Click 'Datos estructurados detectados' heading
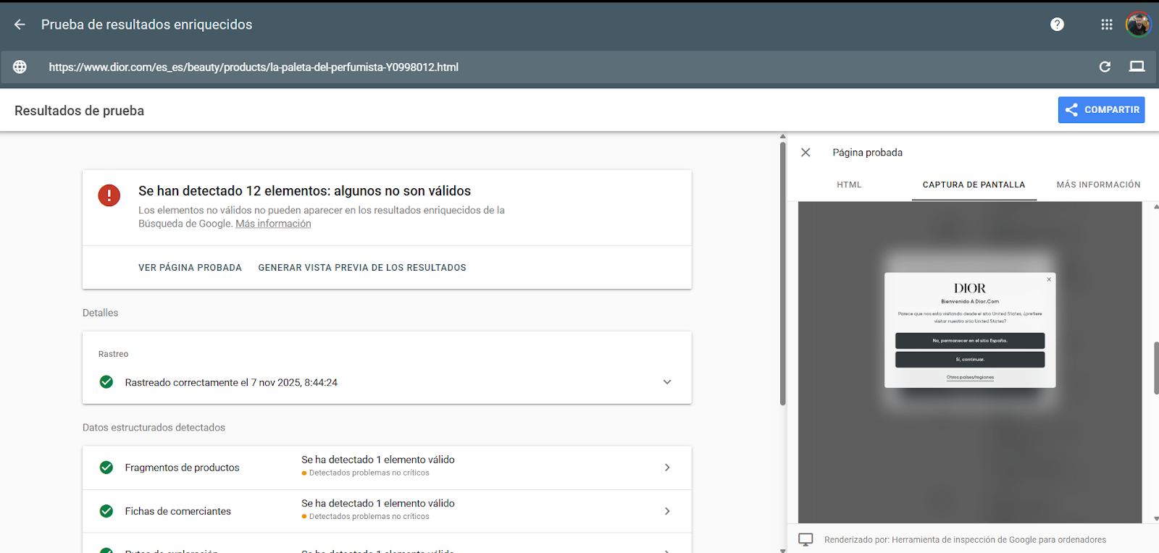 point(154,428)
